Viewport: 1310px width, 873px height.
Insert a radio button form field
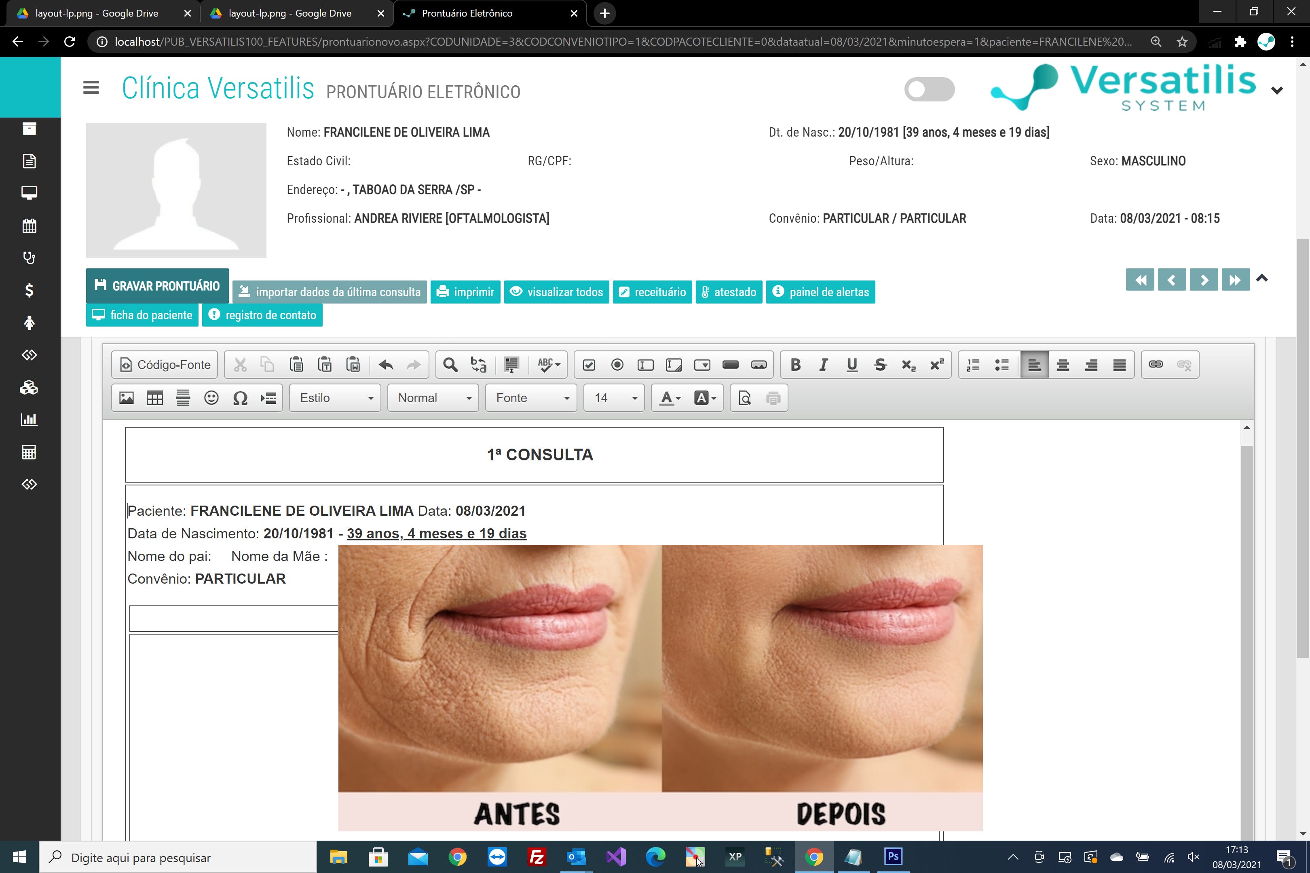pos(617,365)
